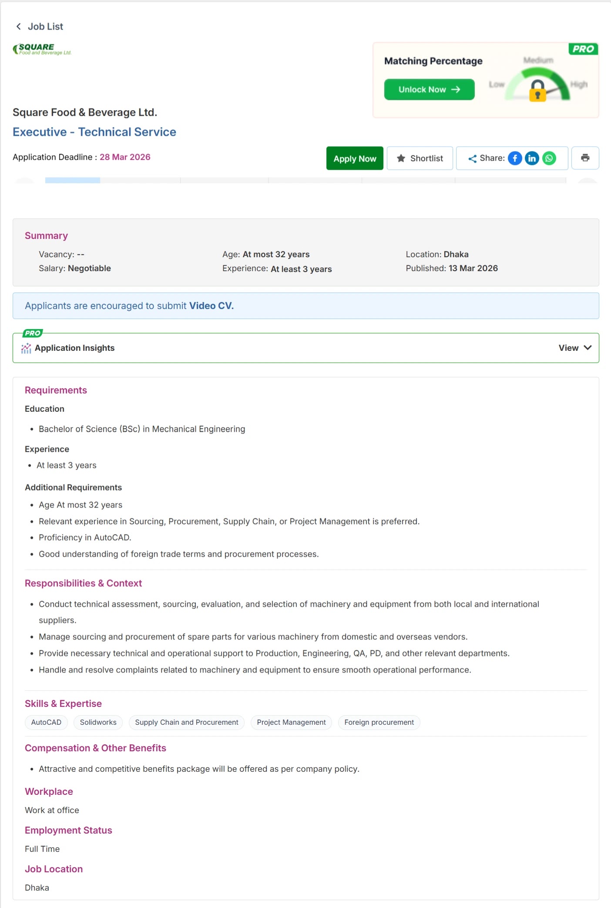Click the Square Food and Beverage logo
The image size is (611, 908).
[x=42, y=49]
